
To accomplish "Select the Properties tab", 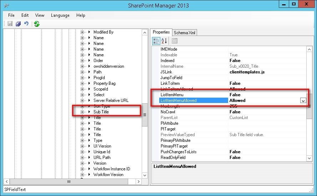I will (x=161, y=32).
